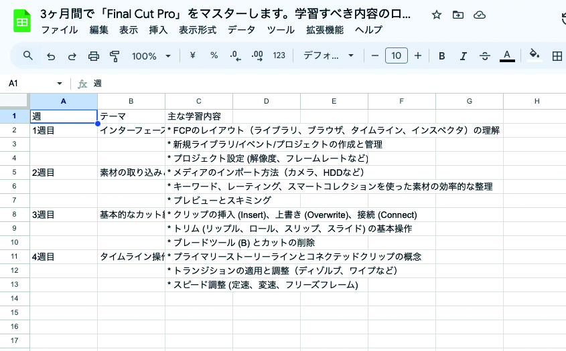Expand the name box A1 dropdown
The image size is (566, 351).
click(x=60, y=84)
